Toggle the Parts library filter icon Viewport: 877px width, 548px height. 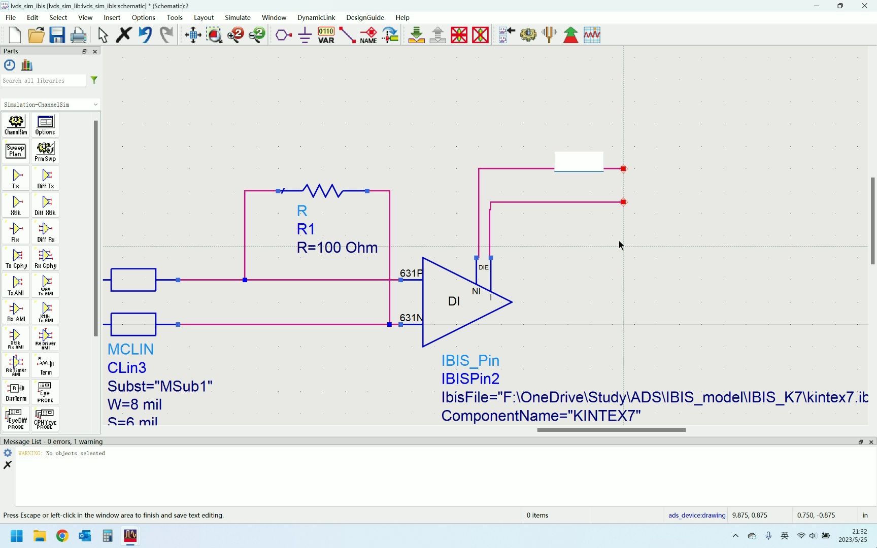tap(94, 80)
